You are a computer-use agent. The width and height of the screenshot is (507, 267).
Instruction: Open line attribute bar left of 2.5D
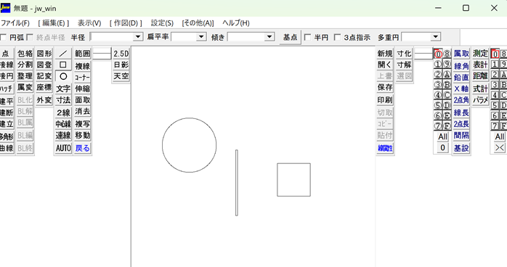tap(102, 54)
